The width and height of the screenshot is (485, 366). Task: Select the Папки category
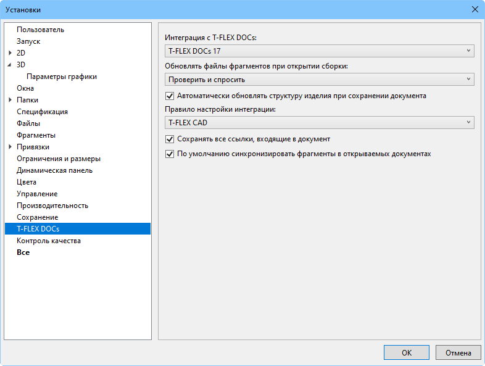28,100
